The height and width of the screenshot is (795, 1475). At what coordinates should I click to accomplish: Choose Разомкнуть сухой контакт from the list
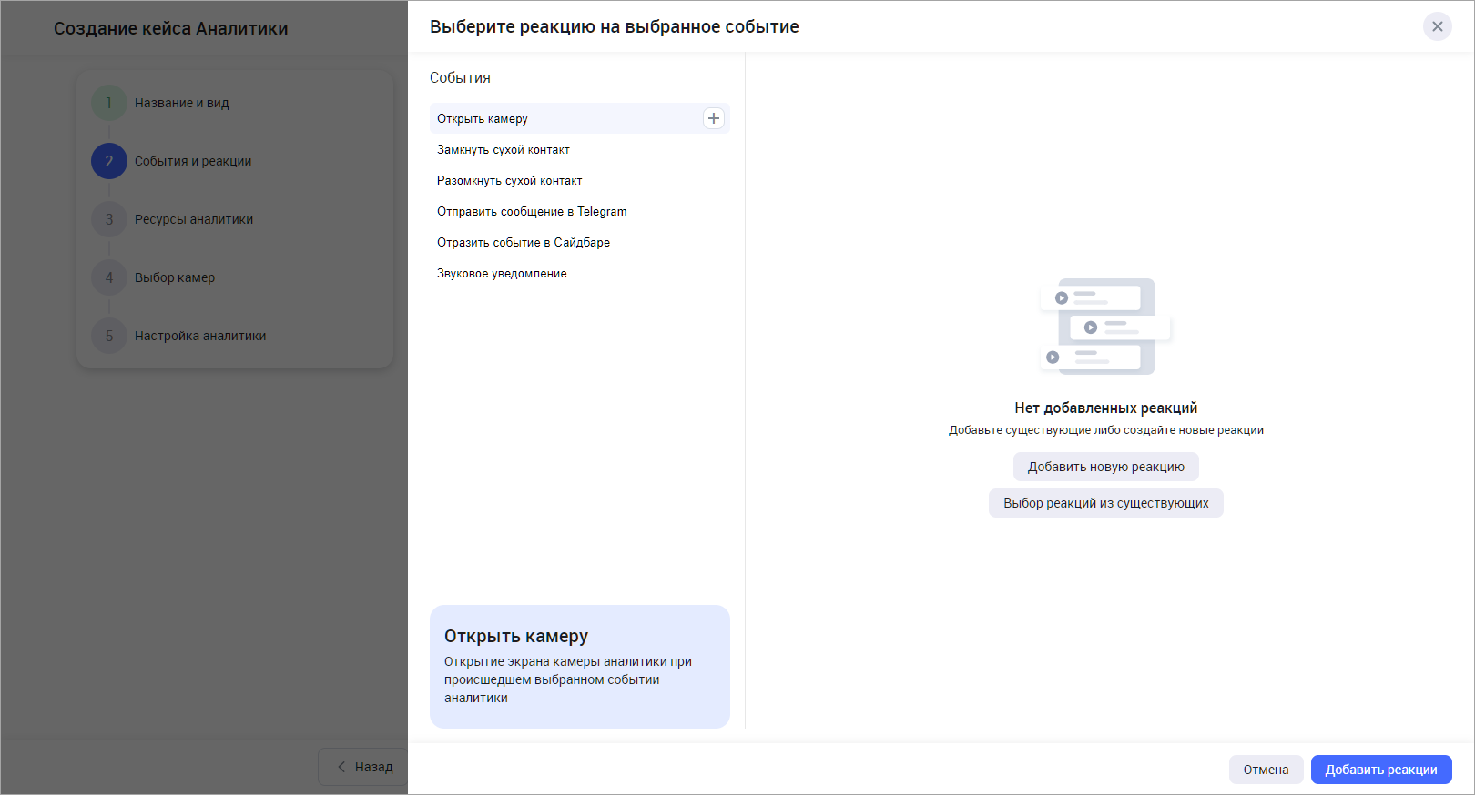coord(509,181)
